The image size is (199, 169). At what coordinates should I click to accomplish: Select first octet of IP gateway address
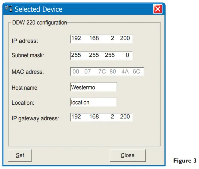(x=76, y=117)
